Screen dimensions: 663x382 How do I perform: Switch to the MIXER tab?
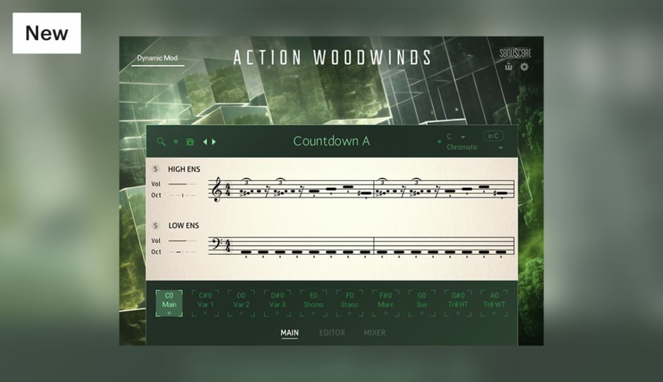click(374, 333)
